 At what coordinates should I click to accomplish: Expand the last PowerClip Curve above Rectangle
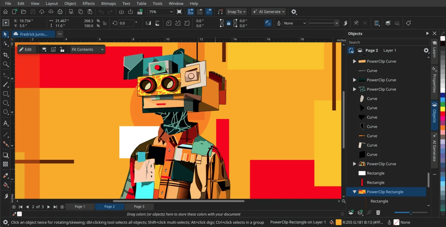[355, 164]
